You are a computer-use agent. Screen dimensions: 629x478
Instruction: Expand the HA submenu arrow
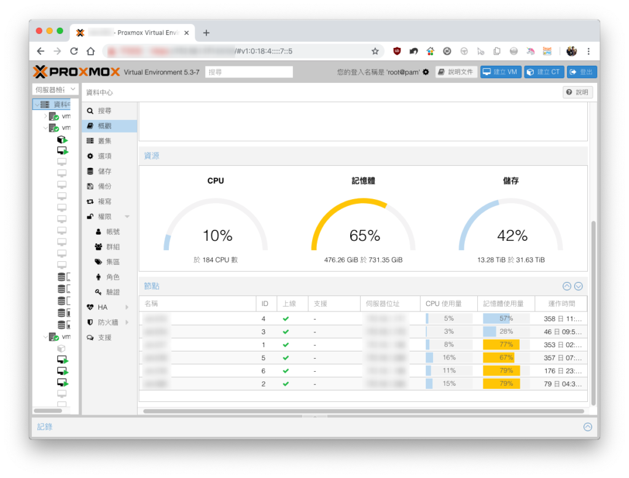[x=127, y=307]
